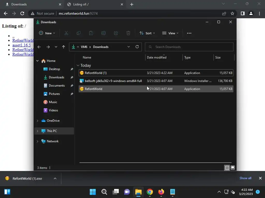Open Windows Start menu
Image resolution: width=265 pixels, height=198 pixels.
coord(93,192)
